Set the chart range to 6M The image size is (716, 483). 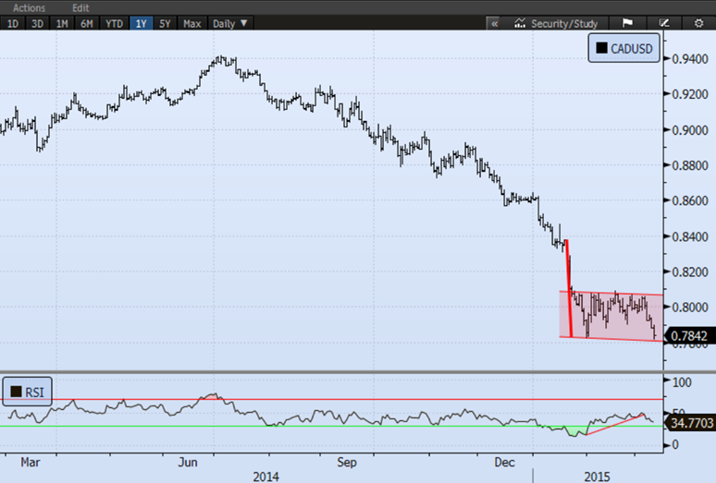[x=86, y=23]
